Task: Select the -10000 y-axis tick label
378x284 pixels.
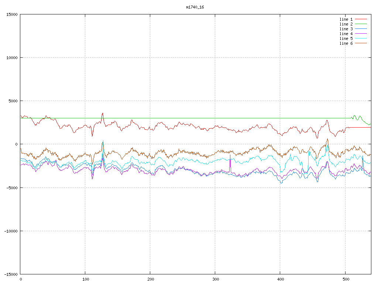Action: 10,231
